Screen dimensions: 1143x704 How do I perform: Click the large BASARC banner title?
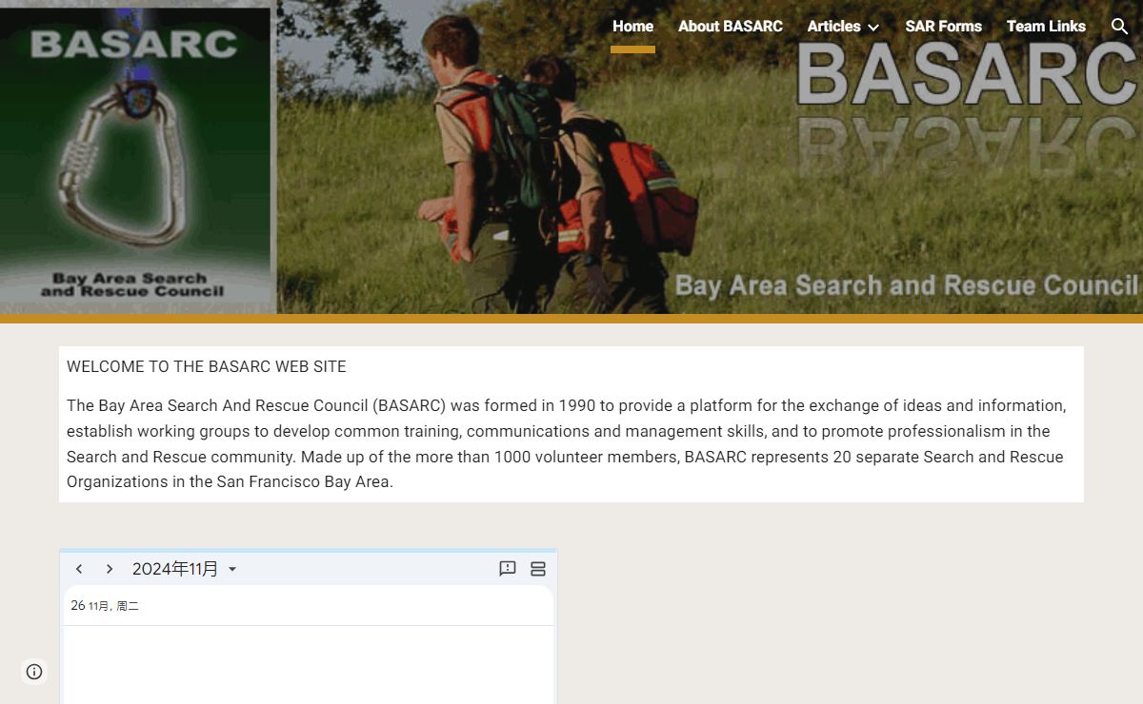coord(967,74)
